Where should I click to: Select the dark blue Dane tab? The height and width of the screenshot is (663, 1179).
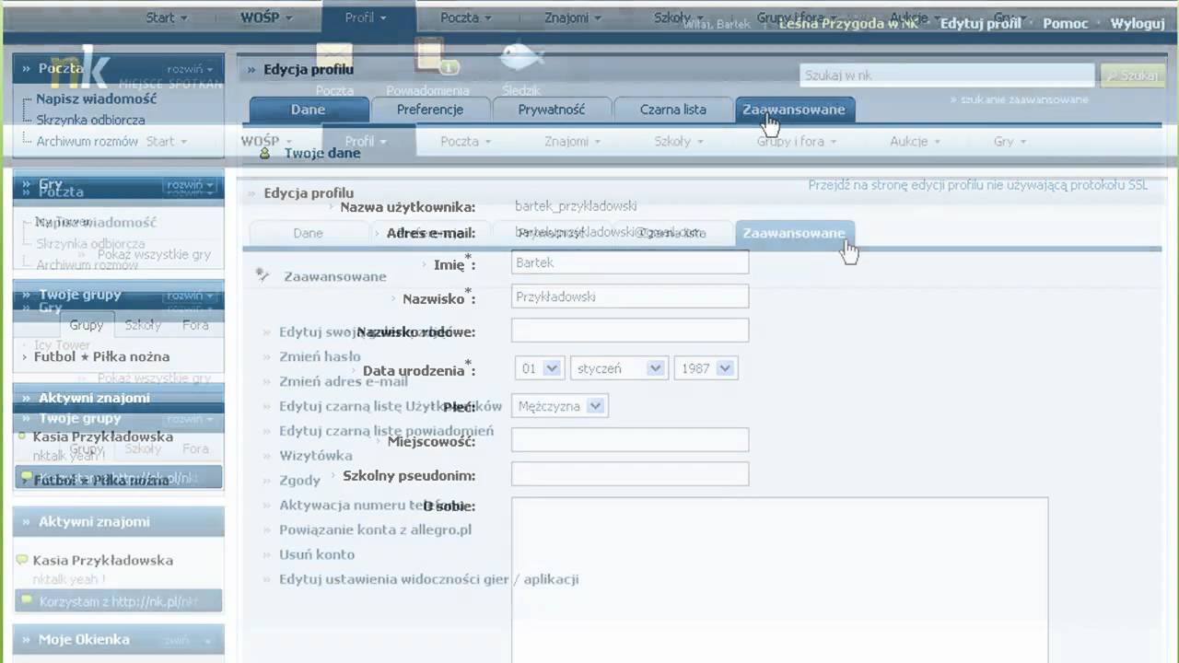(x=309, y=110)
